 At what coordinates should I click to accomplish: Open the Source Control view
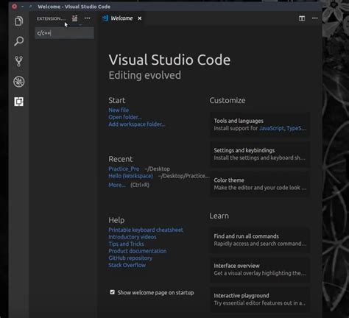(19, 61)
